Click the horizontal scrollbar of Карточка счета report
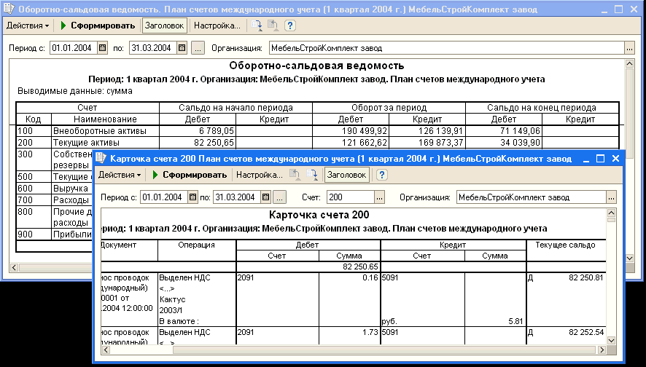The width and height of the screenshot is (646, 367). coord(350,350)
